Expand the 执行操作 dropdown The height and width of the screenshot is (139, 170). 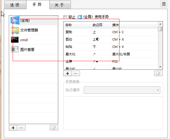point(122,90)
